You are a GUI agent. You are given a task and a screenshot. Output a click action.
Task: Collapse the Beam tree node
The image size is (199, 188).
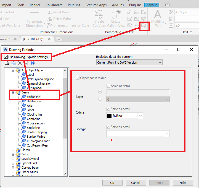pyautogui.click(x=13, y=92)
